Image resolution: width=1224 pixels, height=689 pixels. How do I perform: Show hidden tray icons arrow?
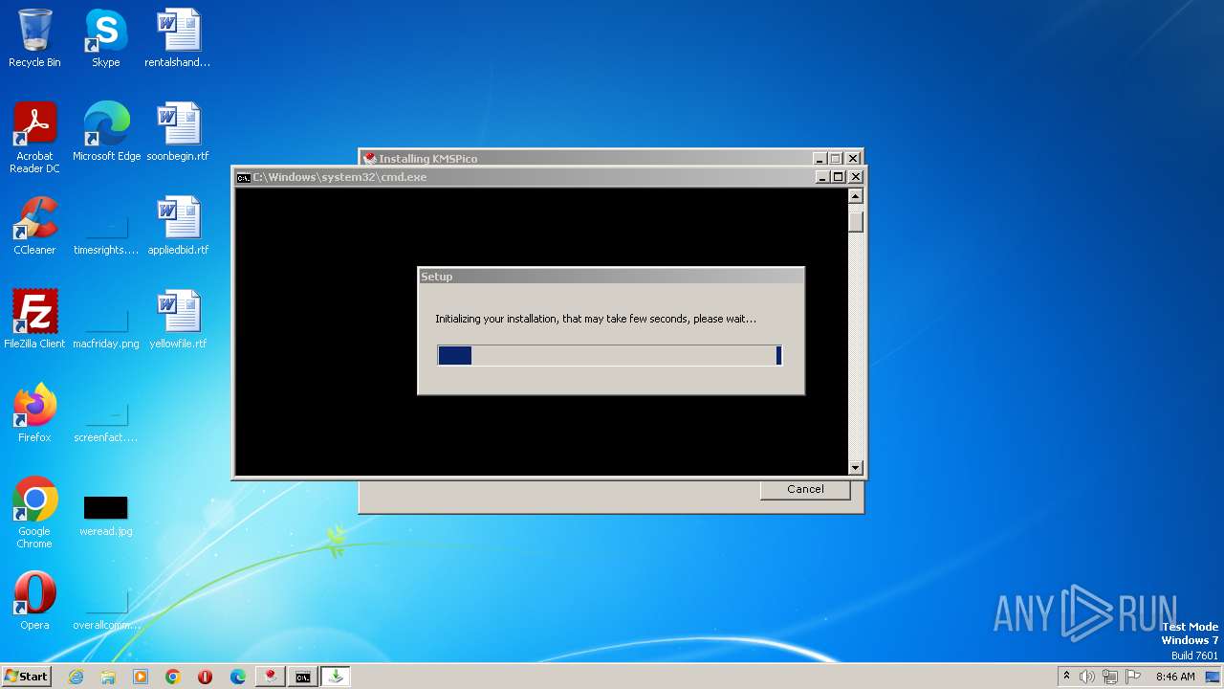pos(1066,676)
